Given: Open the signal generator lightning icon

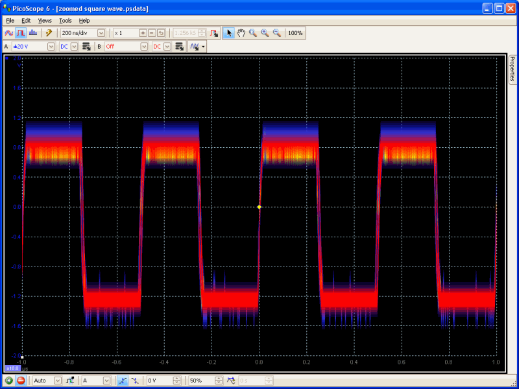Looking at the screenshot, I should [49, 33].
